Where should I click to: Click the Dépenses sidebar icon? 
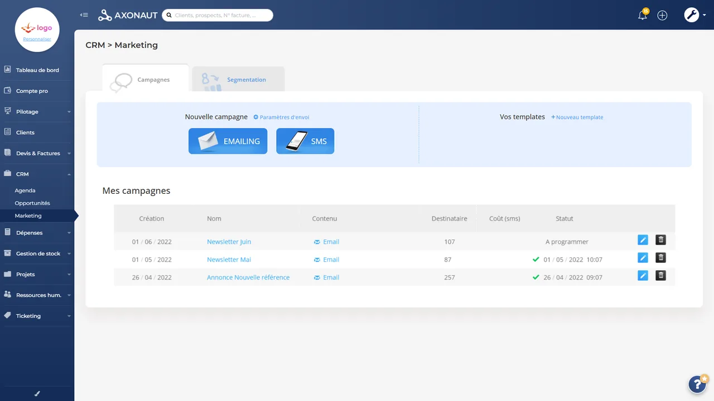pyautogui.click(x=7, y=232)
